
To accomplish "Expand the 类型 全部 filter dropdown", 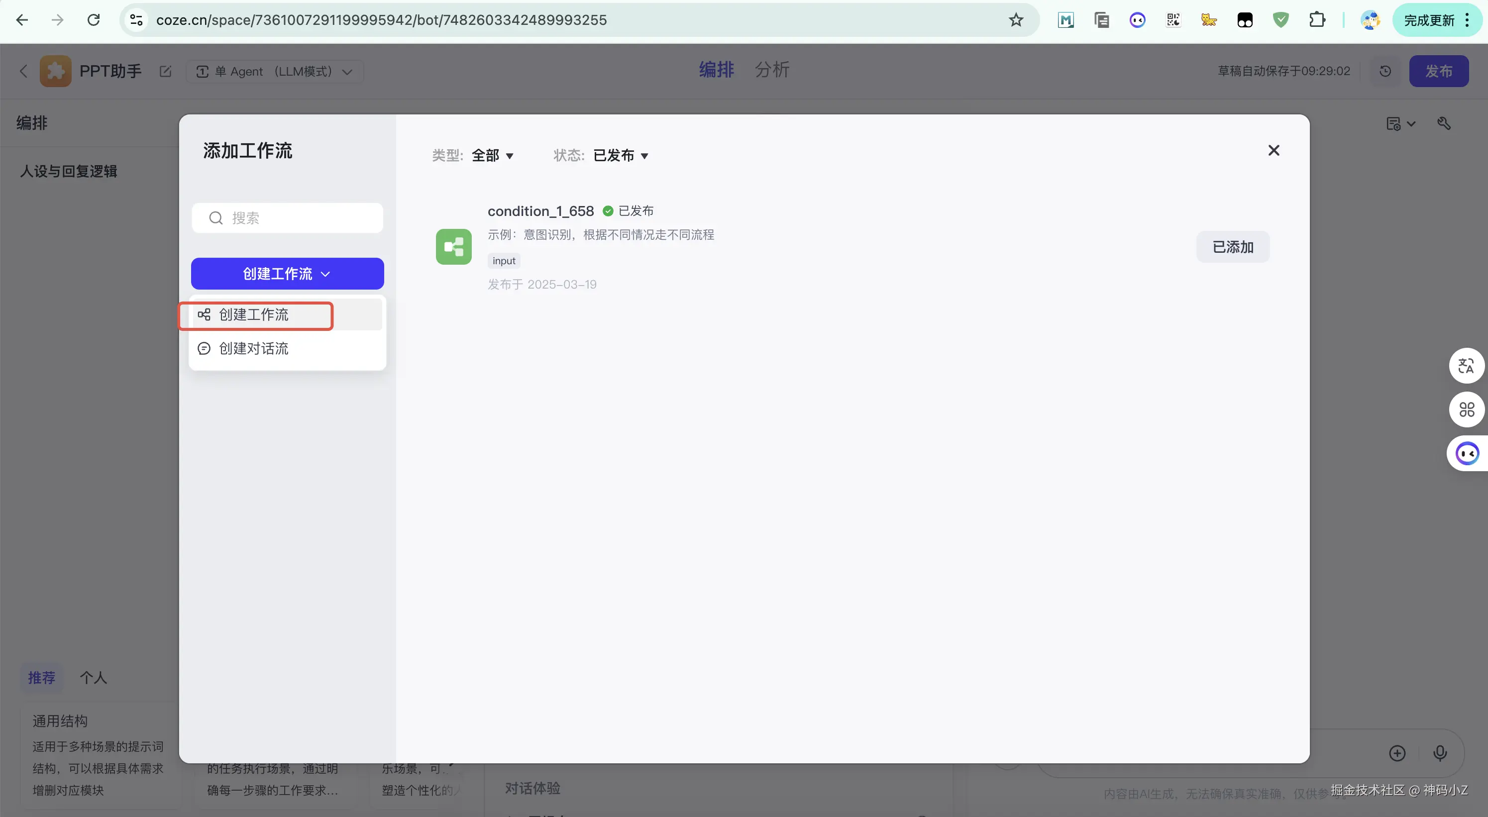I will tap(492, 155).
